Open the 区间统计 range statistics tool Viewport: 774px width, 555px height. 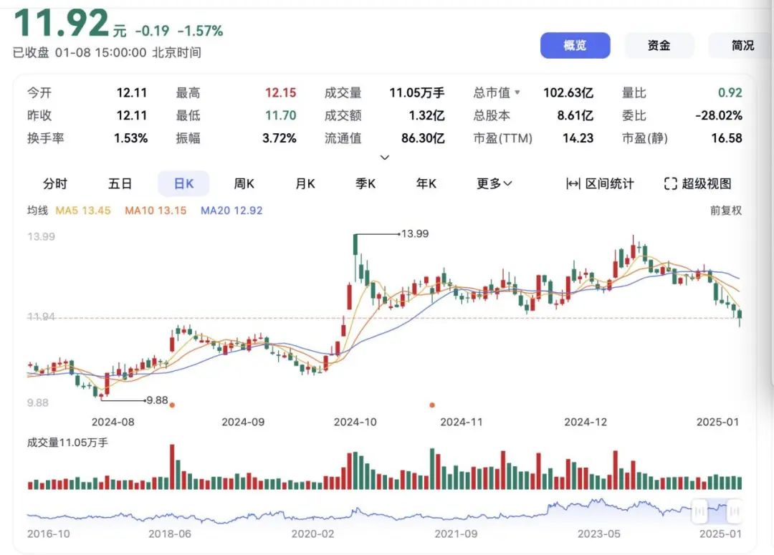tap(600, 184)
